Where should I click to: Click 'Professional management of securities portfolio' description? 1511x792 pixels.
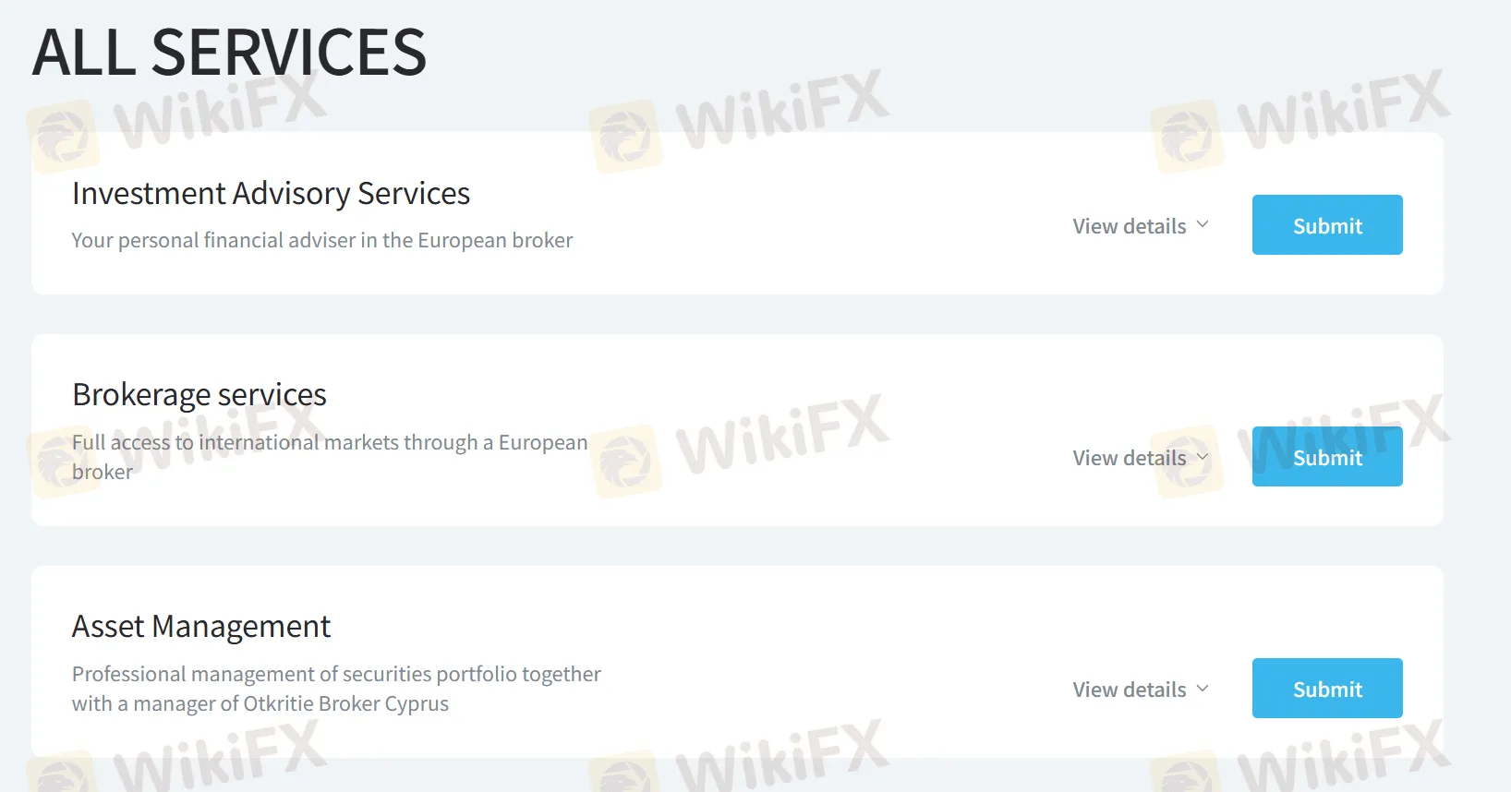336,689
